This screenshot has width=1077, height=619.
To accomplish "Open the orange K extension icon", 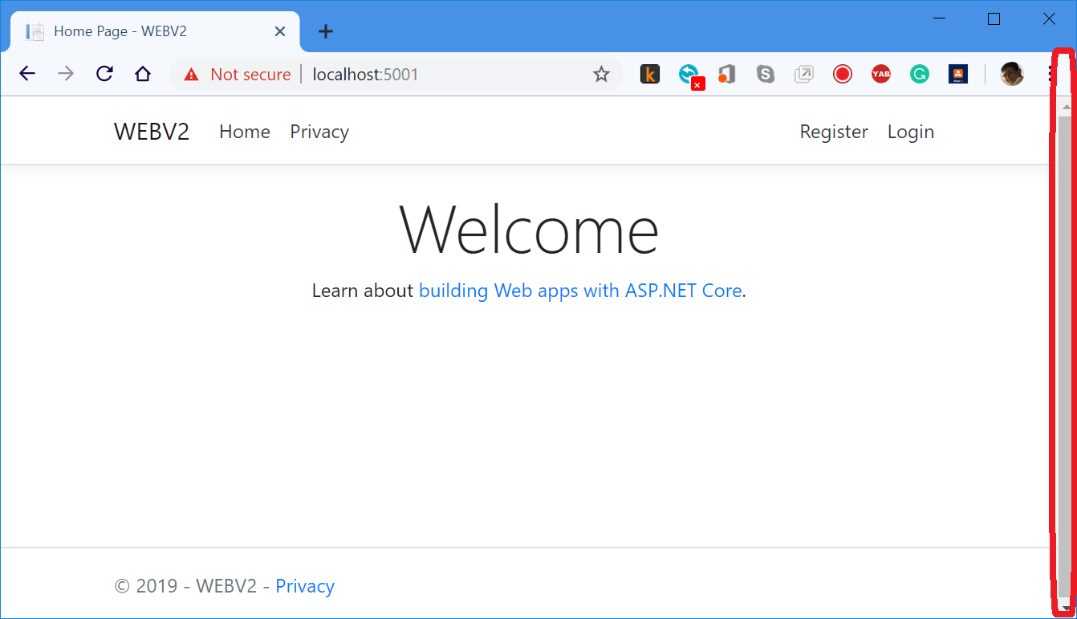I will [650, 75].
